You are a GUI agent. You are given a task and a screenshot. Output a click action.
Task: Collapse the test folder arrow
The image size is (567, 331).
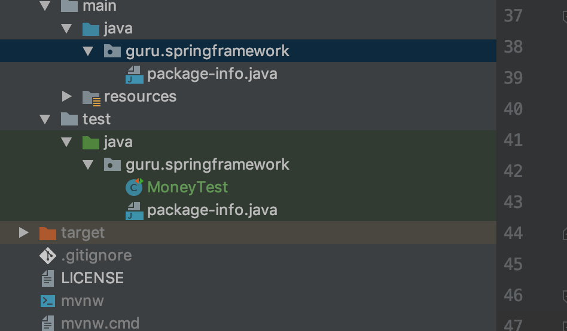click(45, 119)
